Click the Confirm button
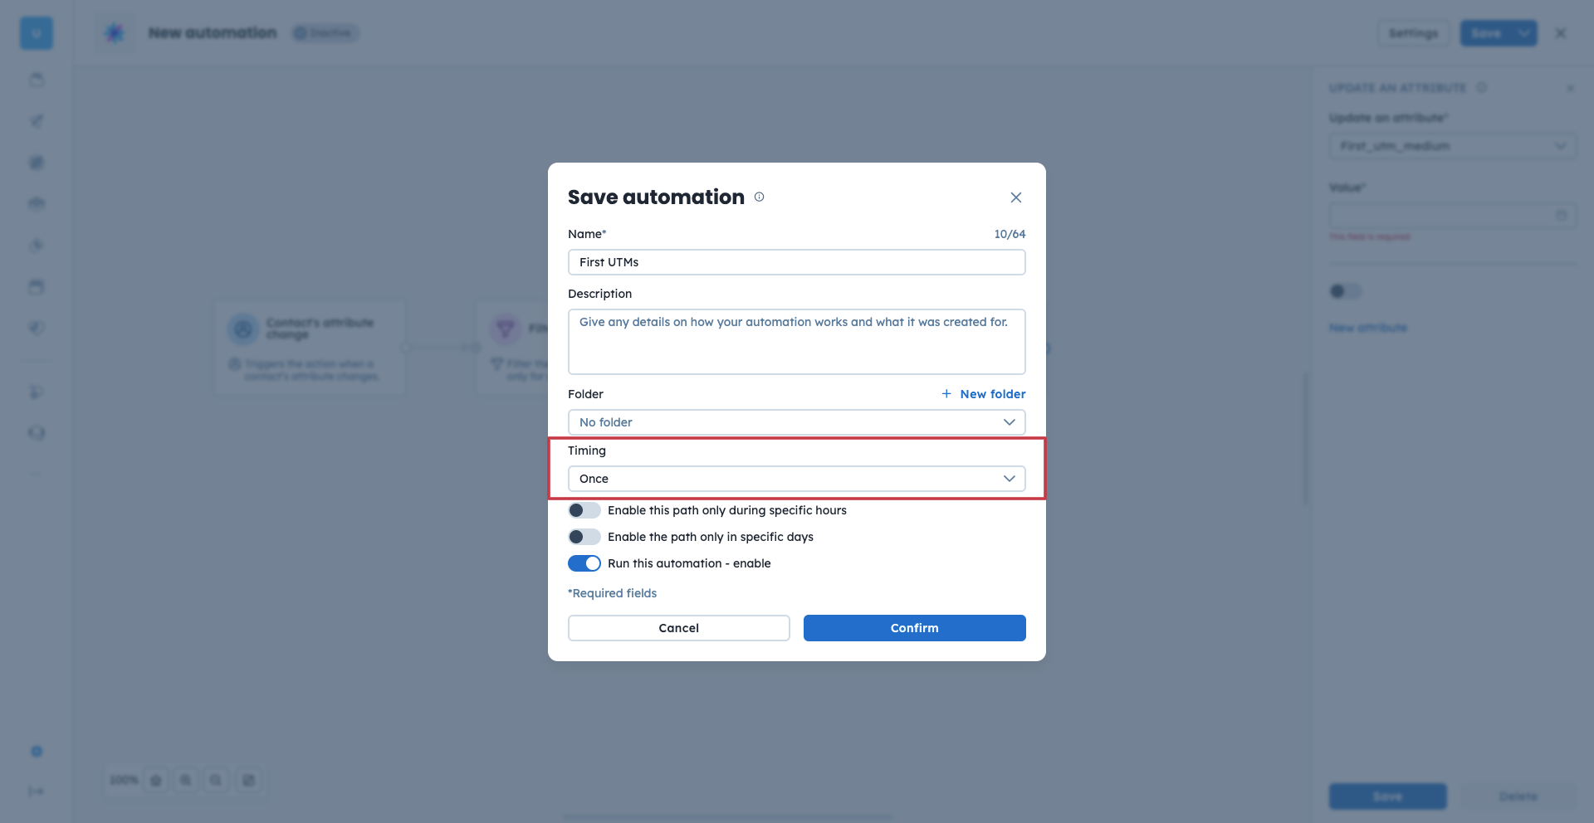 (914, 628)
